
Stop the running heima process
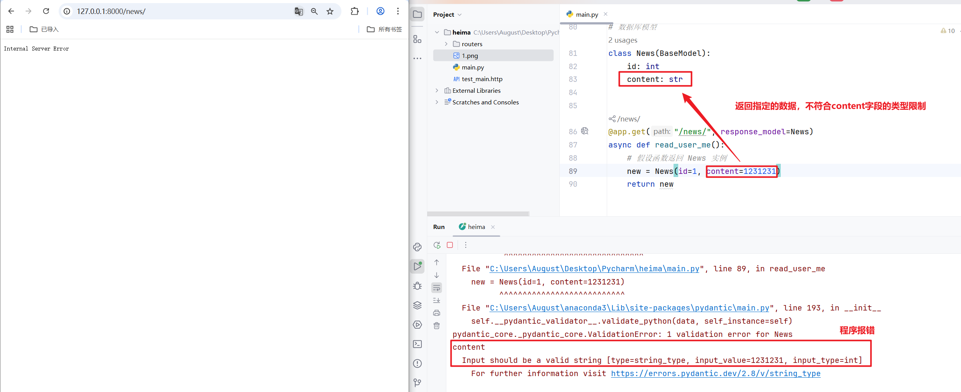click(x=450, y=245)
